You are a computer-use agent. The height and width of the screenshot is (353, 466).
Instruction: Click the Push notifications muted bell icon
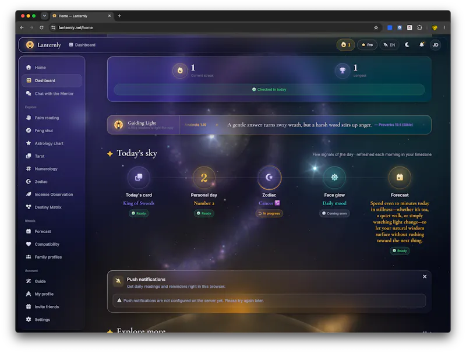coord(118,281)
